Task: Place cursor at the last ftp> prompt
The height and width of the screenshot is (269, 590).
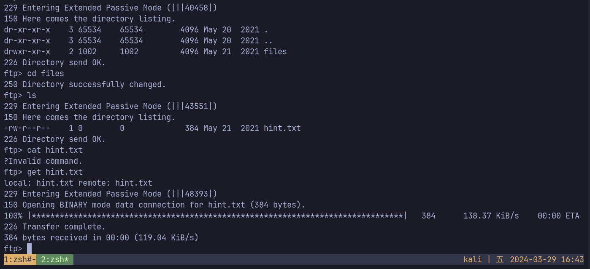Action: click(x=29, y=249)
